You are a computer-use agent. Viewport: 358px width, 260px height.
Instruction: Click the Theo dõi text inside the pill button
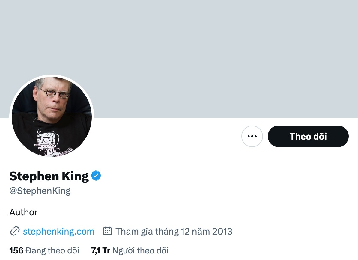[308, 136]
